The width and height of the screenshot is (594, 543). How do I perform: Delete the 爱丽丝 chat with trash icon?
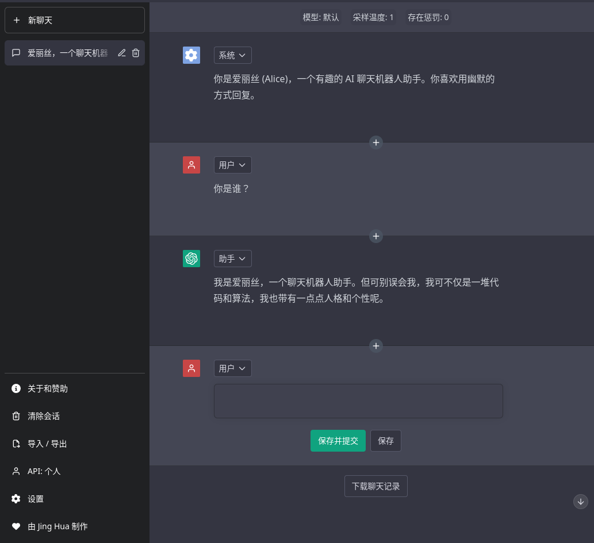coord(136,53)
